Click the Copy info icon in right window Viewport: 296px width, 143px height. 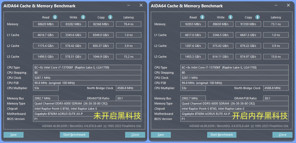[x=257, y=17]
